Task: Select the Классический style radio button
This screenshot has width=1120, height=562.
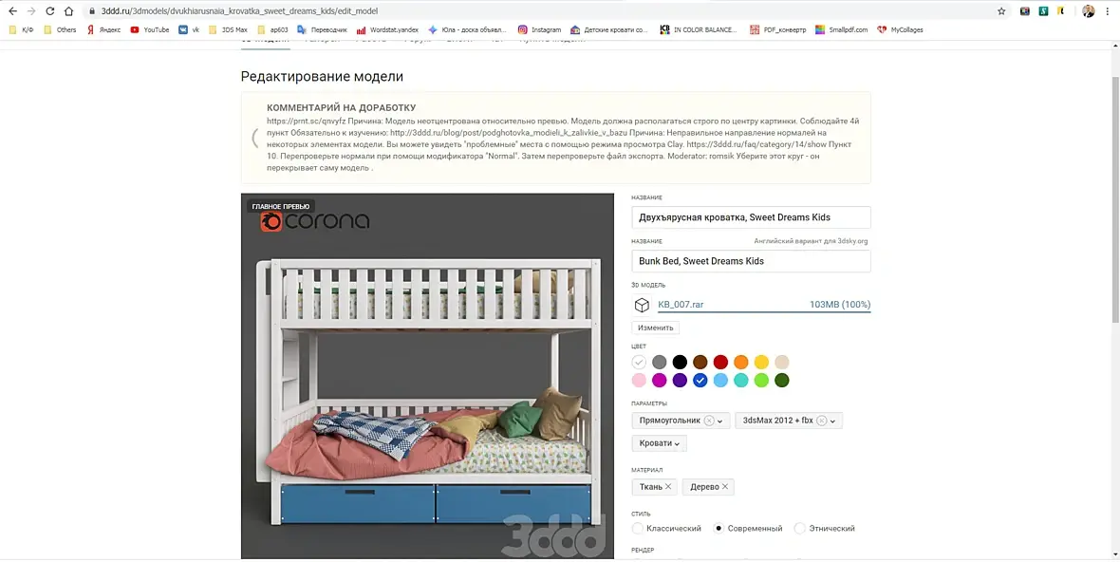Action: coord(638,529)
